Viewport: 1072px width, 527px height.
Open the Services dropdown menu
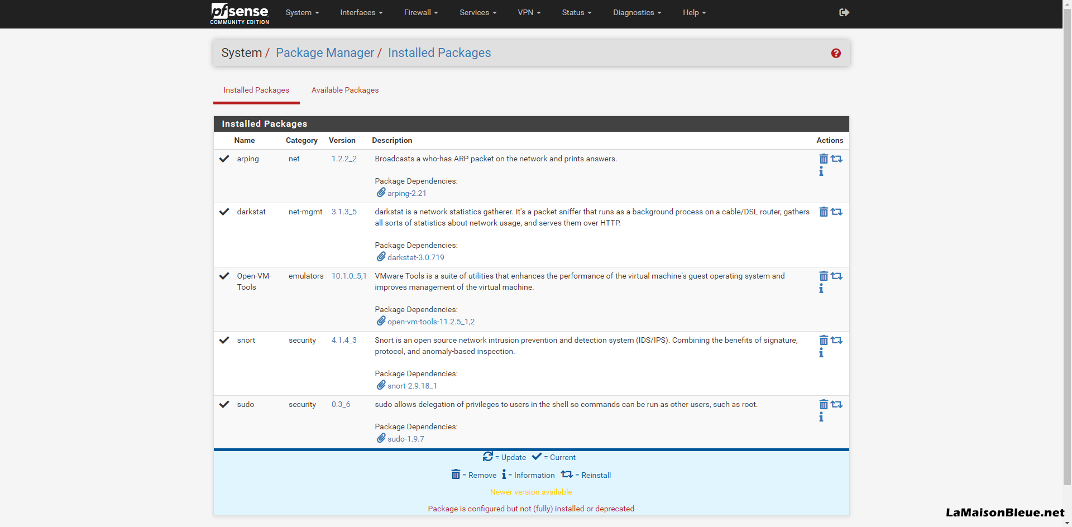coord(478,12)
